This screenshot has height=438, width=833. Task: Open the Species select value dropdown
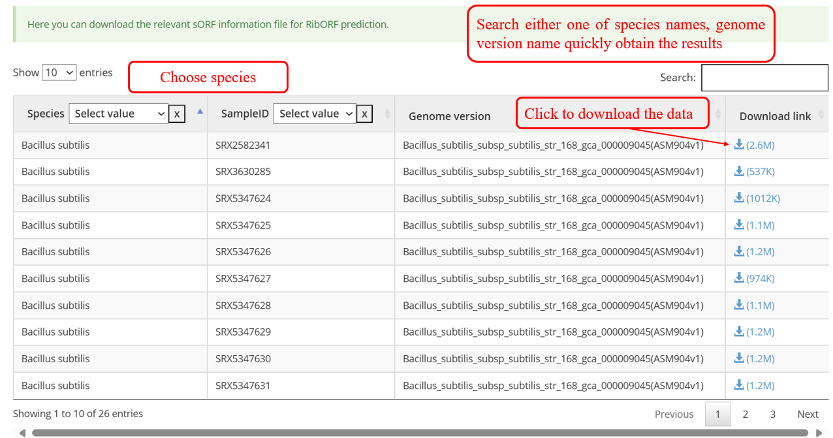click(x=118, y=114)
